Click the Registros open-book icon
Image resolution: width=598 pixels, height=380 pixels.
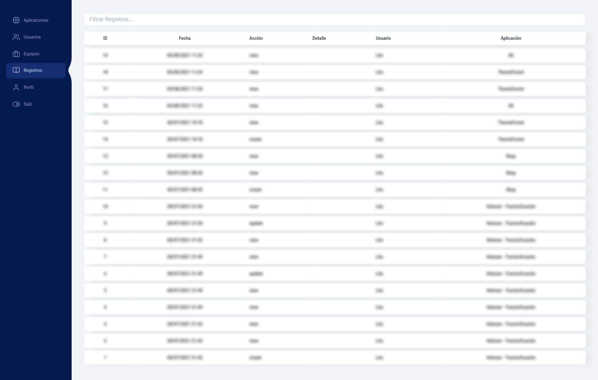click(16, 70)
